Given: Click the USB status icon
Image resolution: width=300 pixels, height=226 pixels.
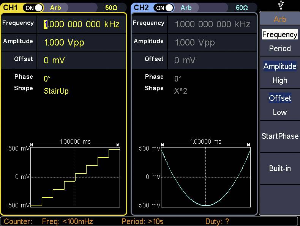Looking at the screenshot, I should point(279,5).
